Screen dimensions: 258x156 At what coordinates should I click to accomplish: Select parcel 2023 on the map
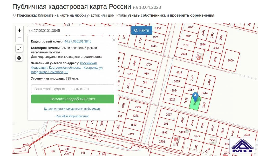[172, 99]
